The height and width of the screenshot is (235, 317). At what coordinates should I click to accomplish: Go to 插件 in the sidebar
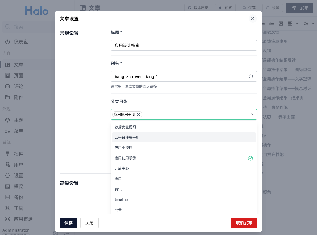pyautogui.click(x=18, y=154)
